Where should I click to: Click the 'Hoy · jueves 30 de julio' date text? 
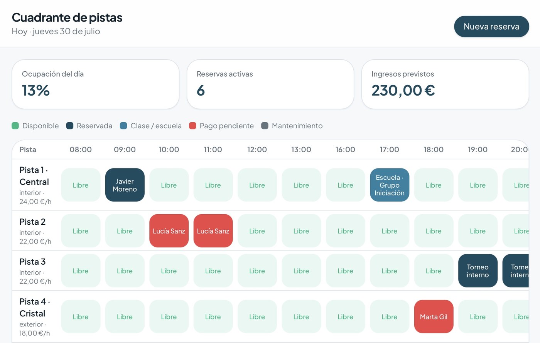tap(56, 31)
